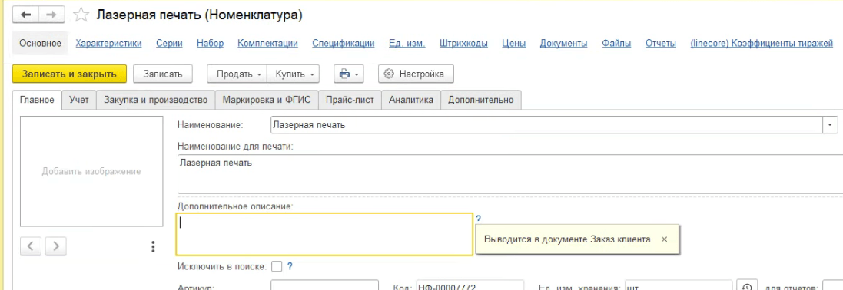Click the Дополнительное описание text area

pos(324,234)
